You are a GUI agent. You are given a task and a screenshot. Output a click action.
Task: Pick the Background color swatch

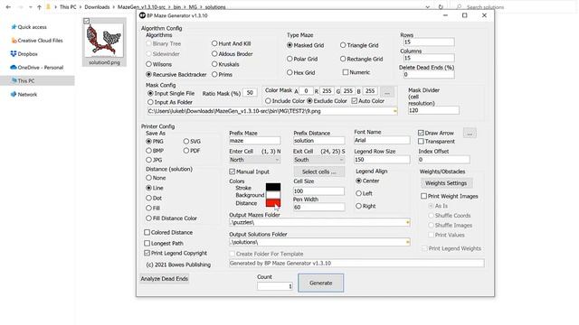click(273, 195)
